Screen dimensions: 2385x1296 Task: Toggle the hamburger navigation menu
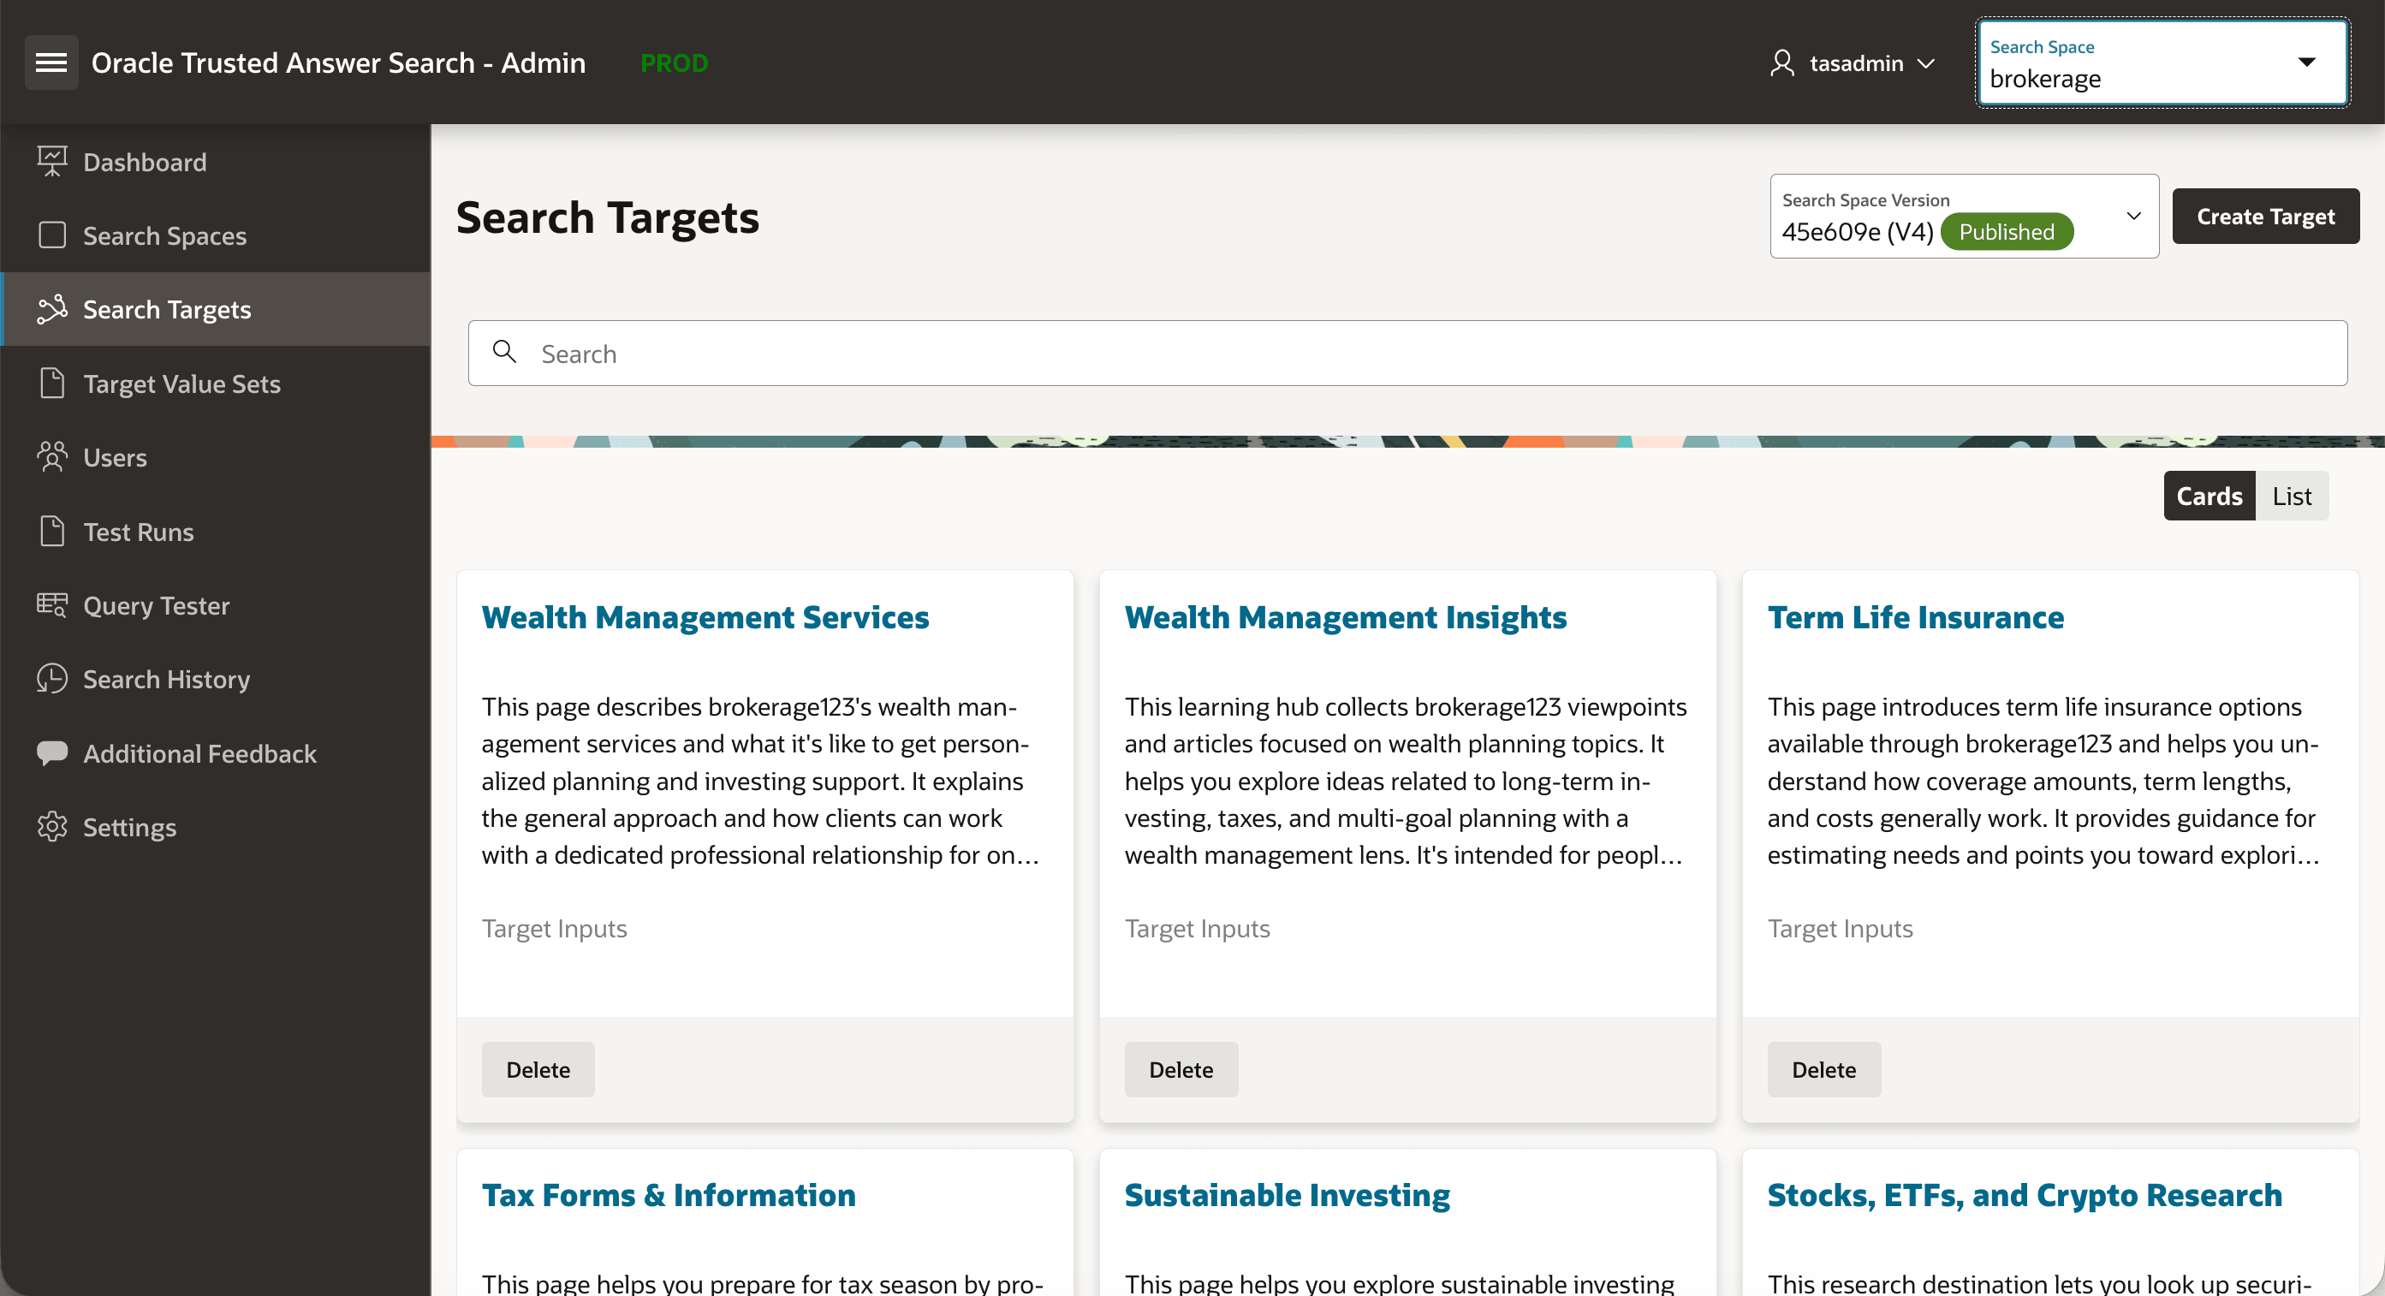(51, 62)
